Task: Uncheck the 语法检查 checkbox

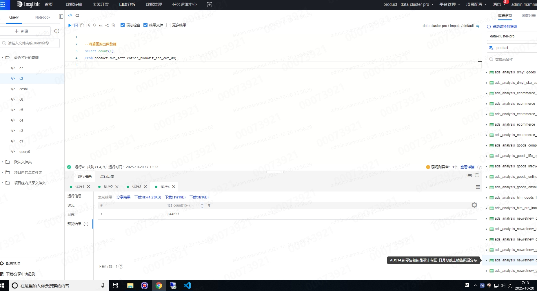Action: (x=123, y=25)
